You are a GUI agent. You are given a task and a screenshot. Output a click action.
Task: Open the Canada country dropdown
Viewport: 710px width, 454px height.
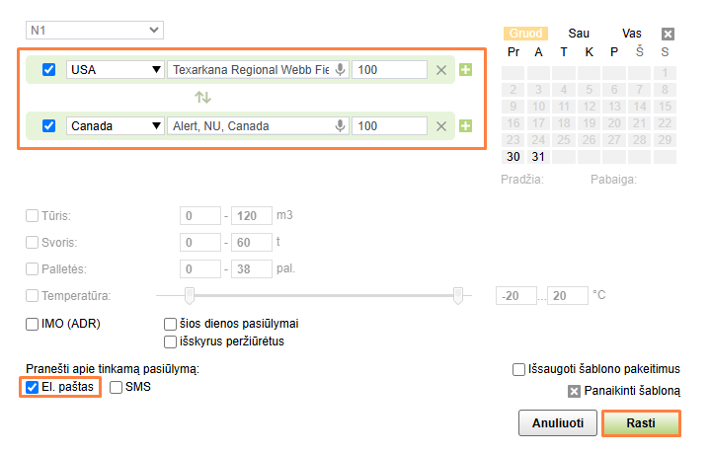click(115, 126)
